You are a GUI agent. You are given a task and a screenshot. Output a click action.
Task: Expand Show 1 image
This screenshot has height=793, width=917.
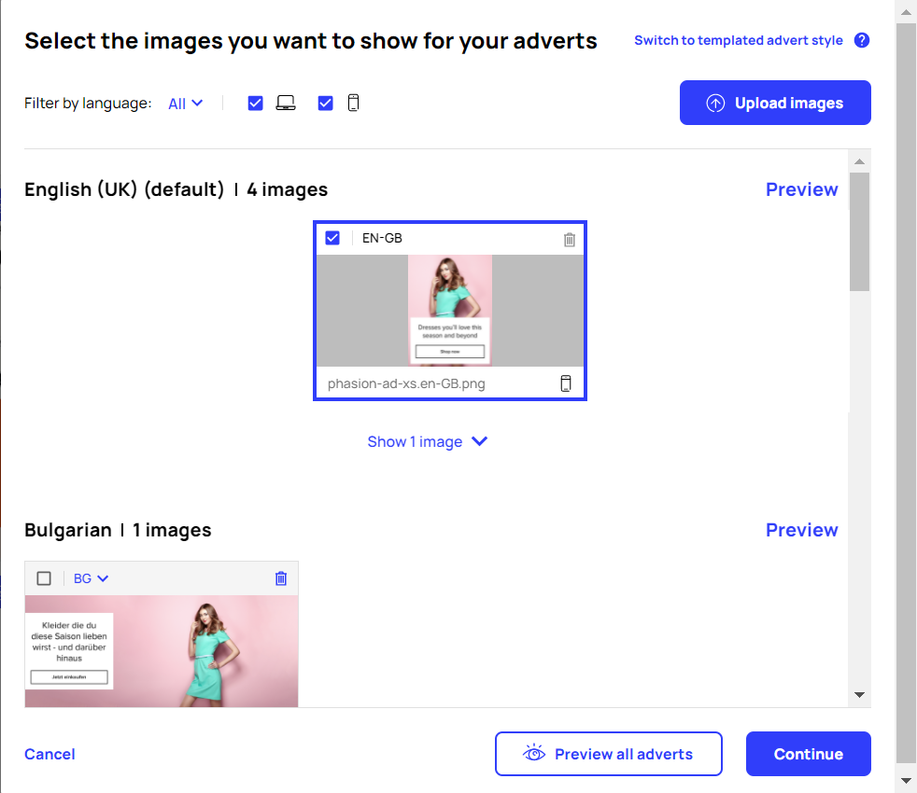click(428, 441)
